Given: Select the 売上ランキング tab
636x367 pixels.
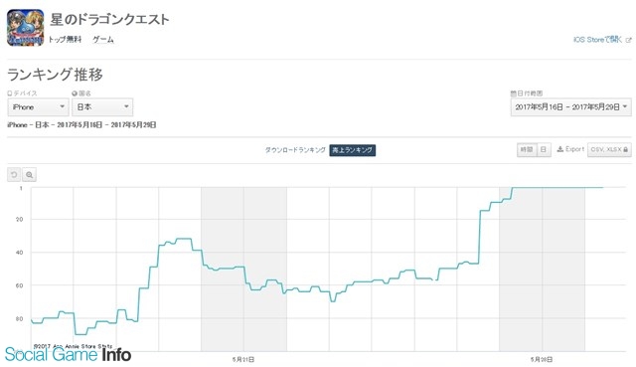Looking at the screenshot, I should (x=353, y=150).
